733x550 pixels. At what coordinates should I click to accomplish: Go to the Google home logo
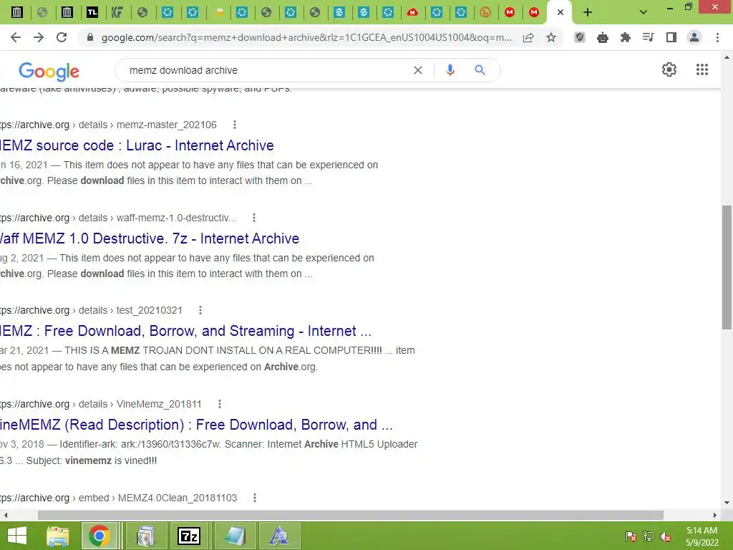[x=49, y=71]
